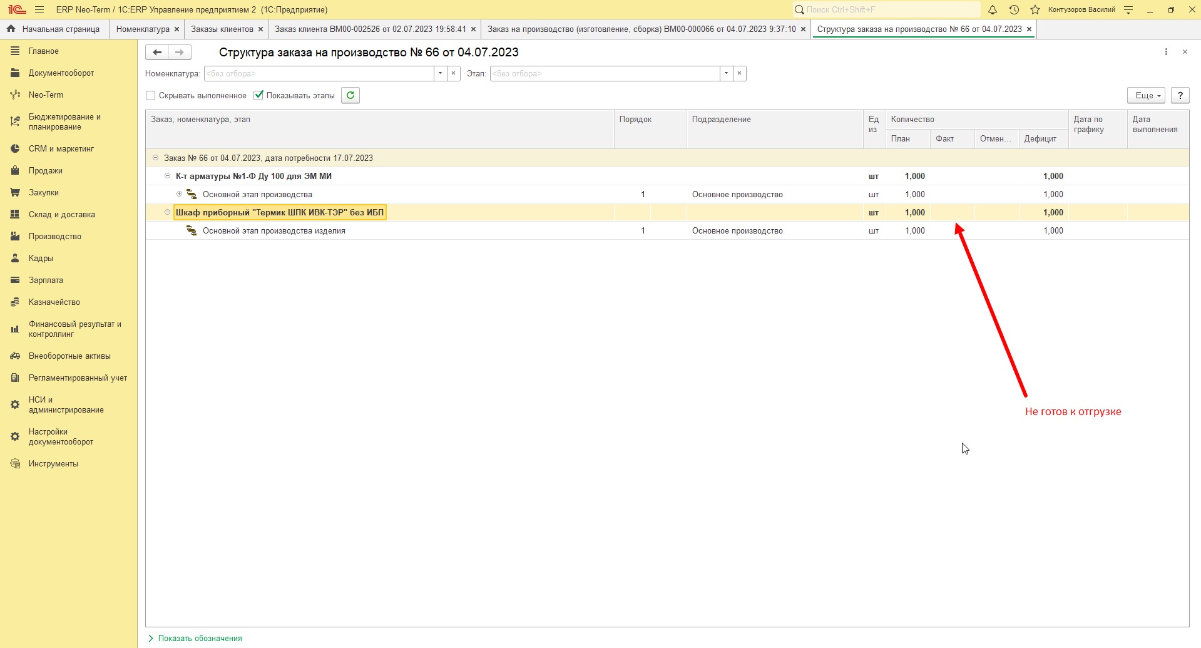This screenshot has height=648, width=1201.
Task: Go forward with right arrow button
Action: (x=180, y=53)
